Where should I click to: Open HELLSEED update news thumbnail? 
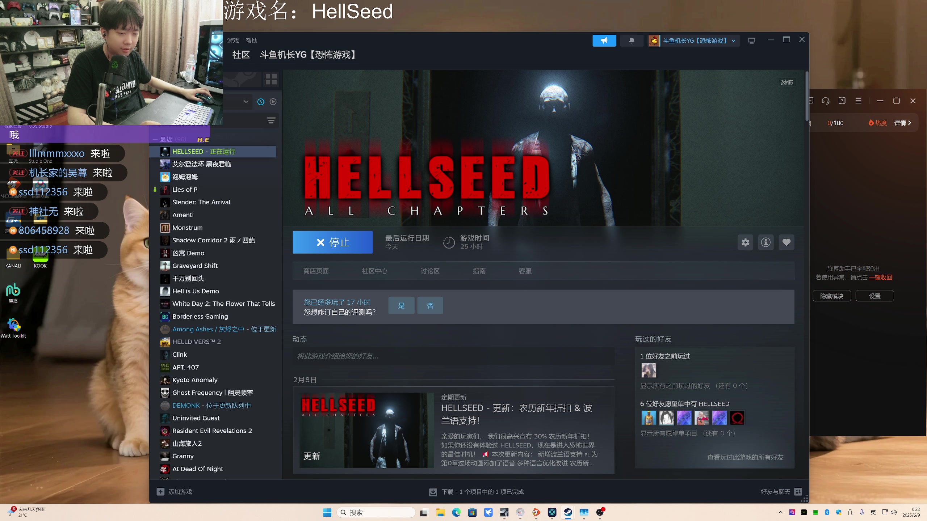tap(367, 431)
